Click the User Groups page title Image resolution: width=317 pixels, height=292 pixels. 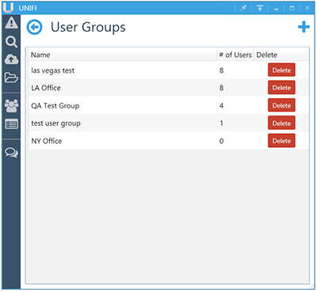(88, 28)
